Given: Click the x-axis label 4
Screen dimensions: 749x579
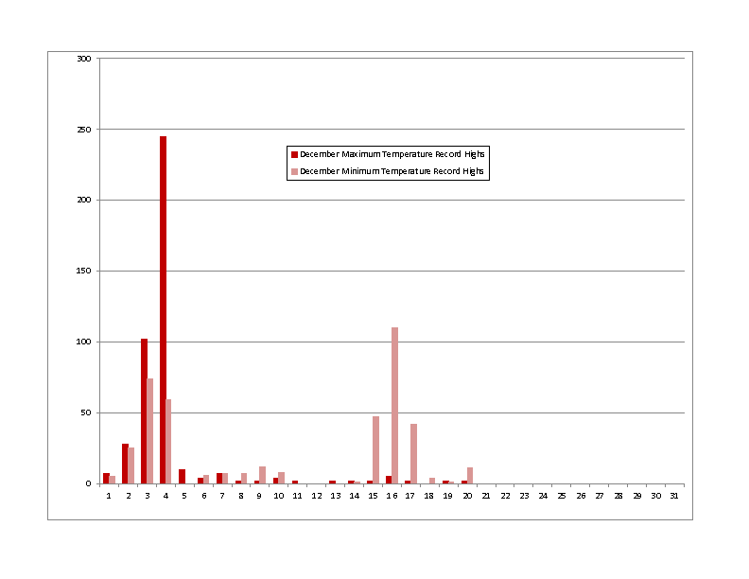Looking at the screenshot, I should [165, 496].
